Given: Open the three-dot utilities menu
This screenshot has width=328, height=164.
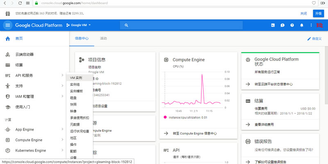Looking at the screenshot, I should (x=311, y=25).
